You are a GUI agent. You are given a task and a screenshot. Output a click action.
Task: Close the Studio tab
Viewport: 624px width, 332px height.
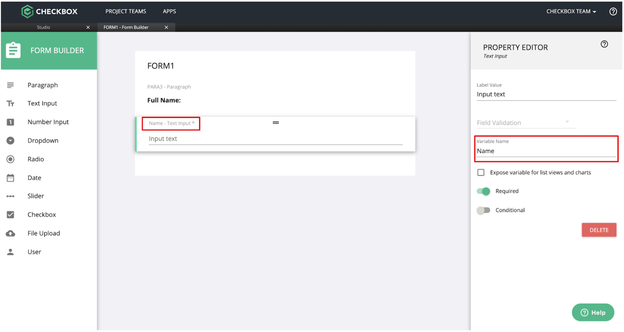click(88, 27)
